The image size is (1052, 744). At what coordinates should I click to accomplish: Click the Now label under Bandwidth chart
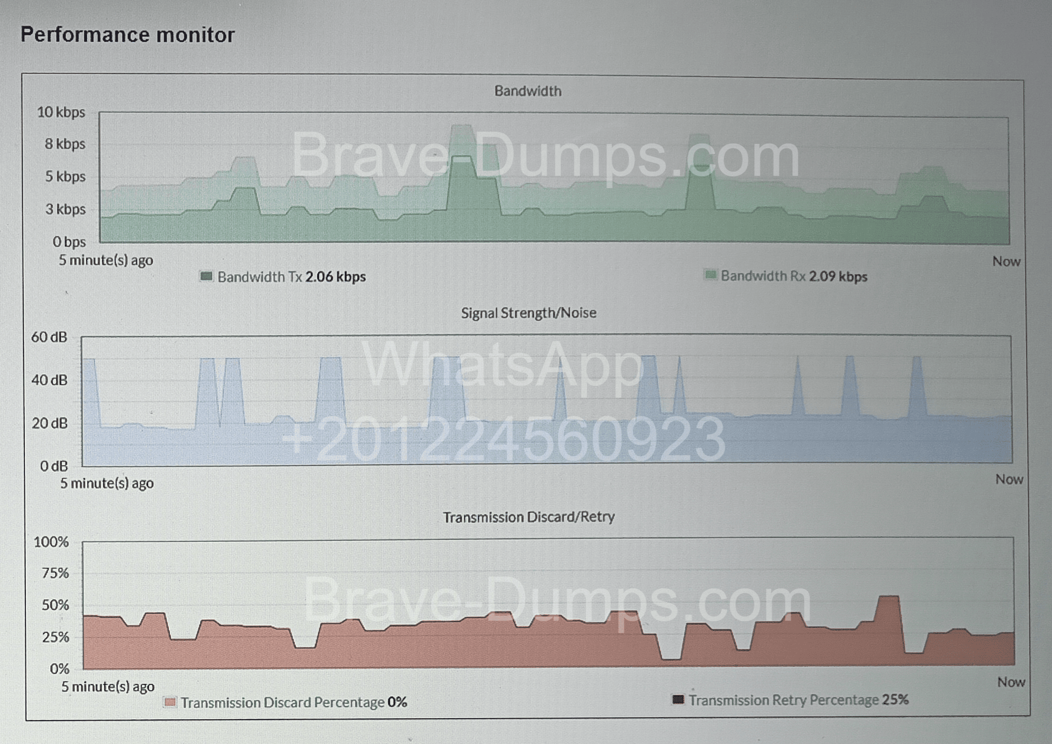[x=1006, y=261]
